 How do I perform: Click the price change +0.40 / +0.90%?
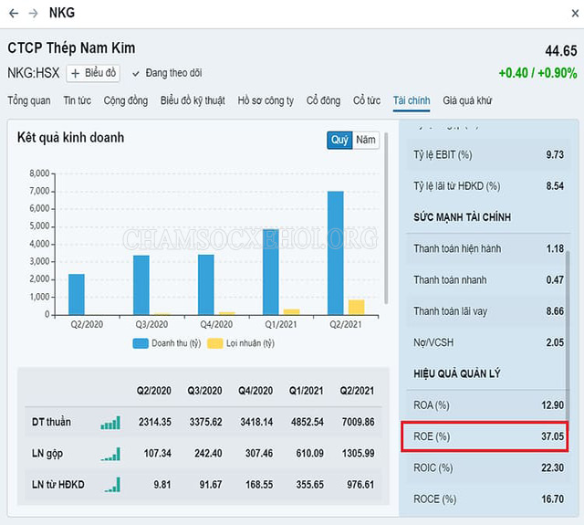537,73
